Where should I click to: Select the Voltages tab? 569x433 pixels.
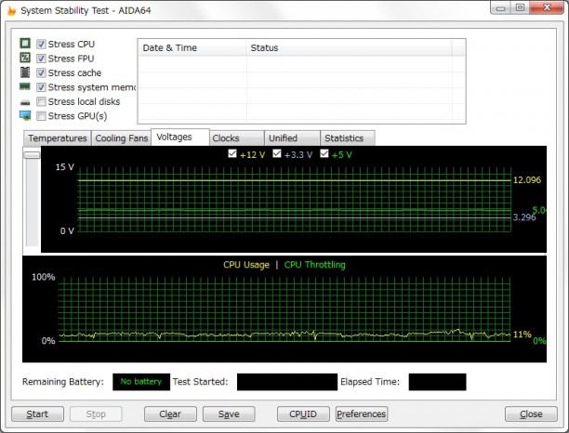[x=180, y=138]
